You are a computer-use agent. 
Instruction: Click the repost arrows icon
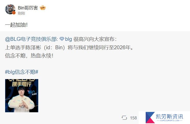click(x=124, y=118)
